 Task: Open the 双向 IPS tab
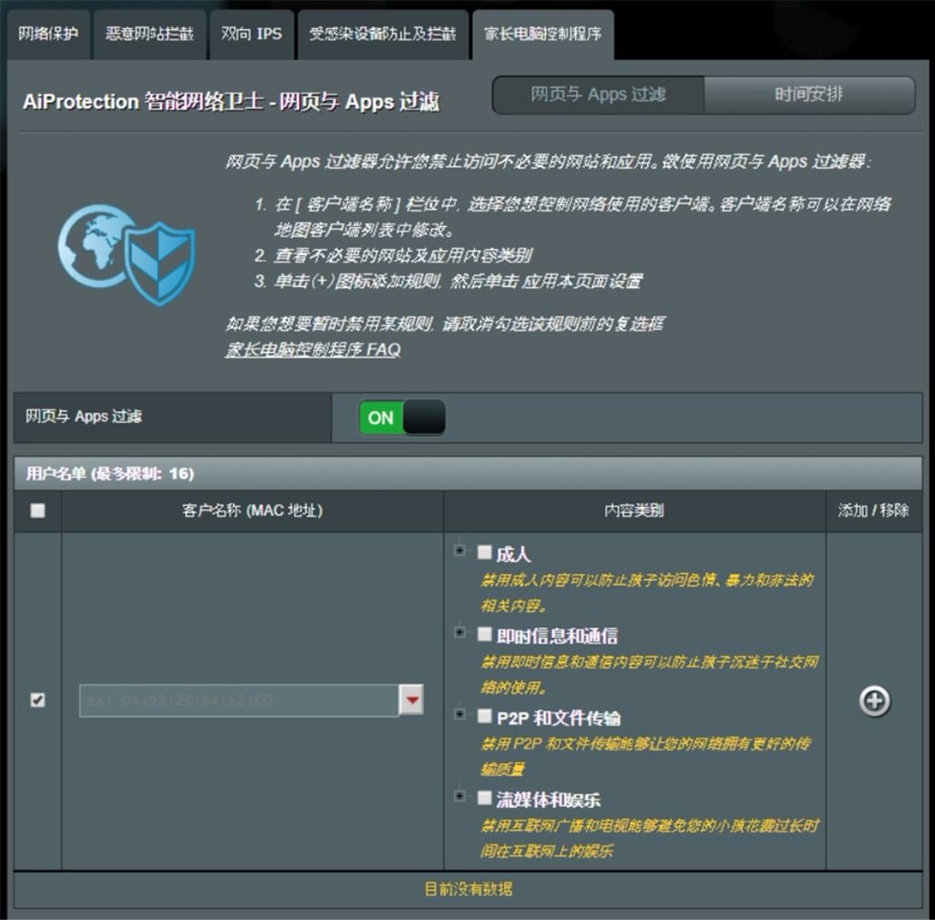pyautogui.click(x=252, y=35)
